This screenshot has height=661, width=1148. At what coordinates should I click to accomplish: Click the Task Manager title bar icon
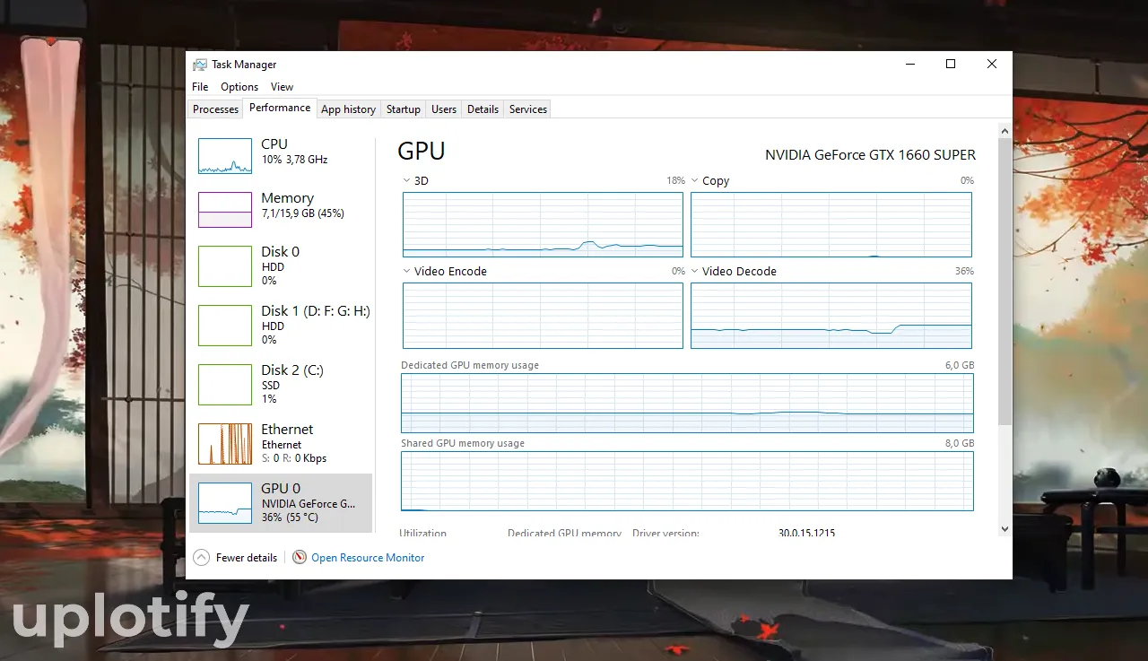pyautogui.click(x=200, y=65)
